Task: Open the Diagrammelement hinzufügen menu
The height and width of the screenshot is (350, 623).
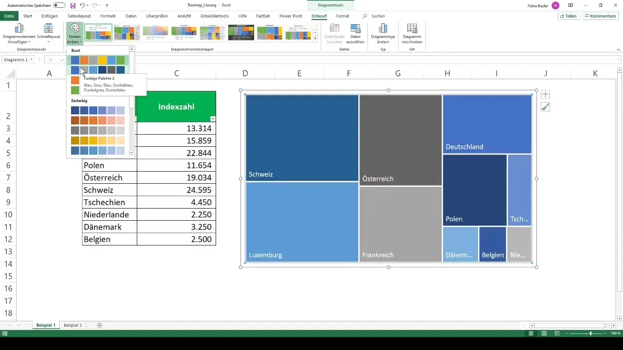Action: tap(19, 34)
